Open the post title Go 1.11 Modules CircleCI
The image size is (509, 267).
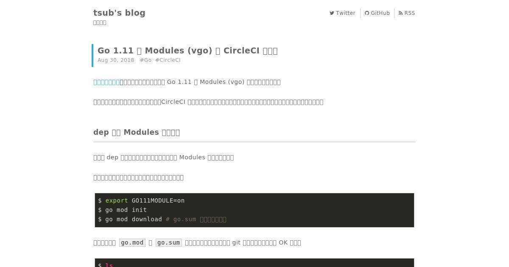pyautogui.click(x=187, y=50)
